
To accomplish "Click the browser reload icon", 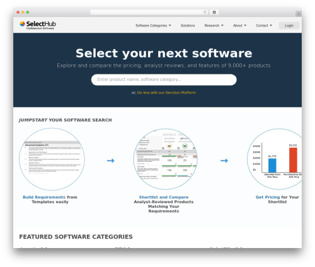I will [x=205, y=12].
